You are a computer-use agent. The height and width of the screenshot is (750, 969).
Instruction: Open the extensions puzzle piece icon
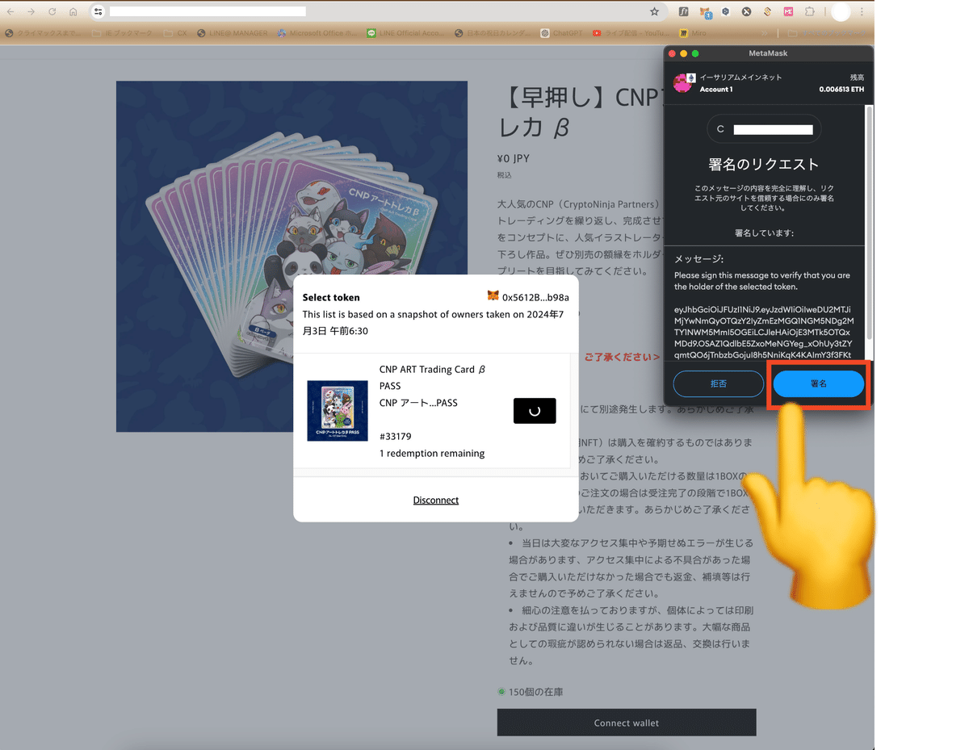coord(808,11)
